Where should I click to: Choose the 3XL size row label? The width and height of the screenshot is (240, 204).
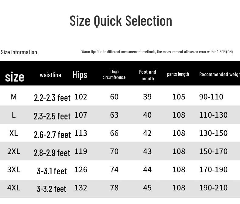point(14,169)
